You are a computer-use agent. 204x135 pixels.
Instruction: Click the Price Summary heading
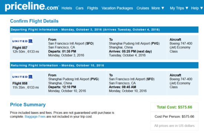(x=28, y=105)
